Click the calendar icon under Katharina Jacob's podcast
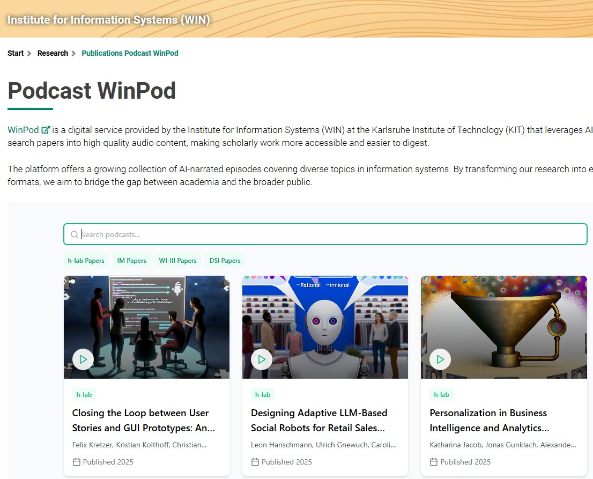The width and height of the screenshot is (593, 479). tap(434, 462)
